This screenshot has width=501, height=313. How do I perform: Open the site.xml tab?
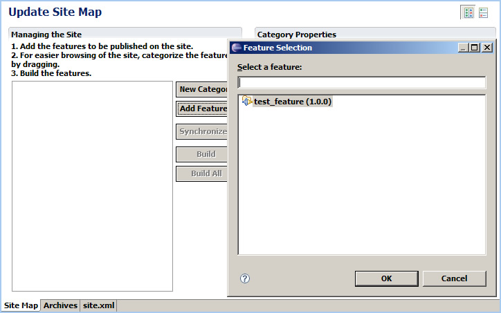(98, 305)
